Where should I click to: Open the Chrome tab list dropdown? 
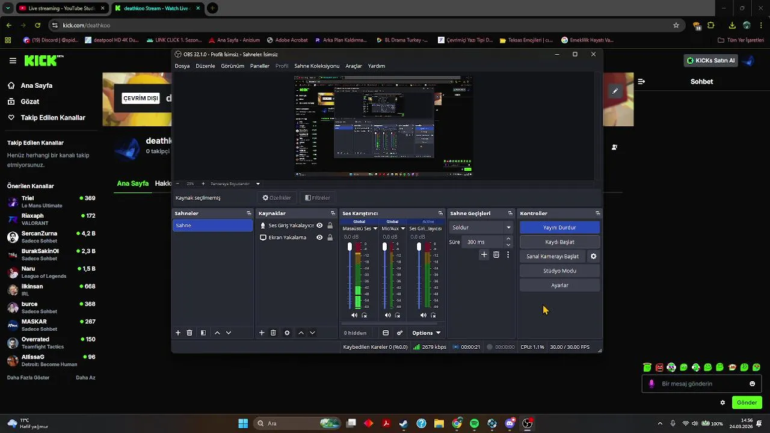8,8
